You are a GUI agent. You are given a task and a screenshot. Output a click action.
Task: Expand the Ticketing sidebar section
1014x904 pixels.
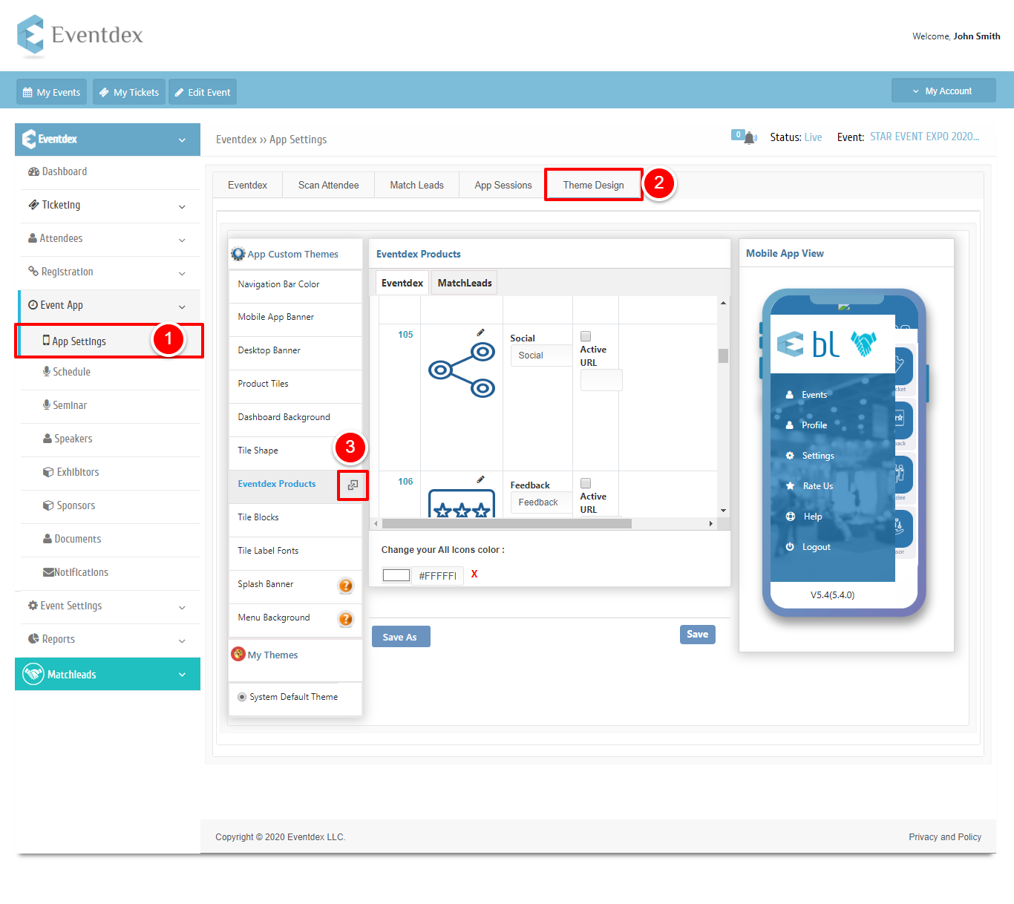(x=108, y=206)
